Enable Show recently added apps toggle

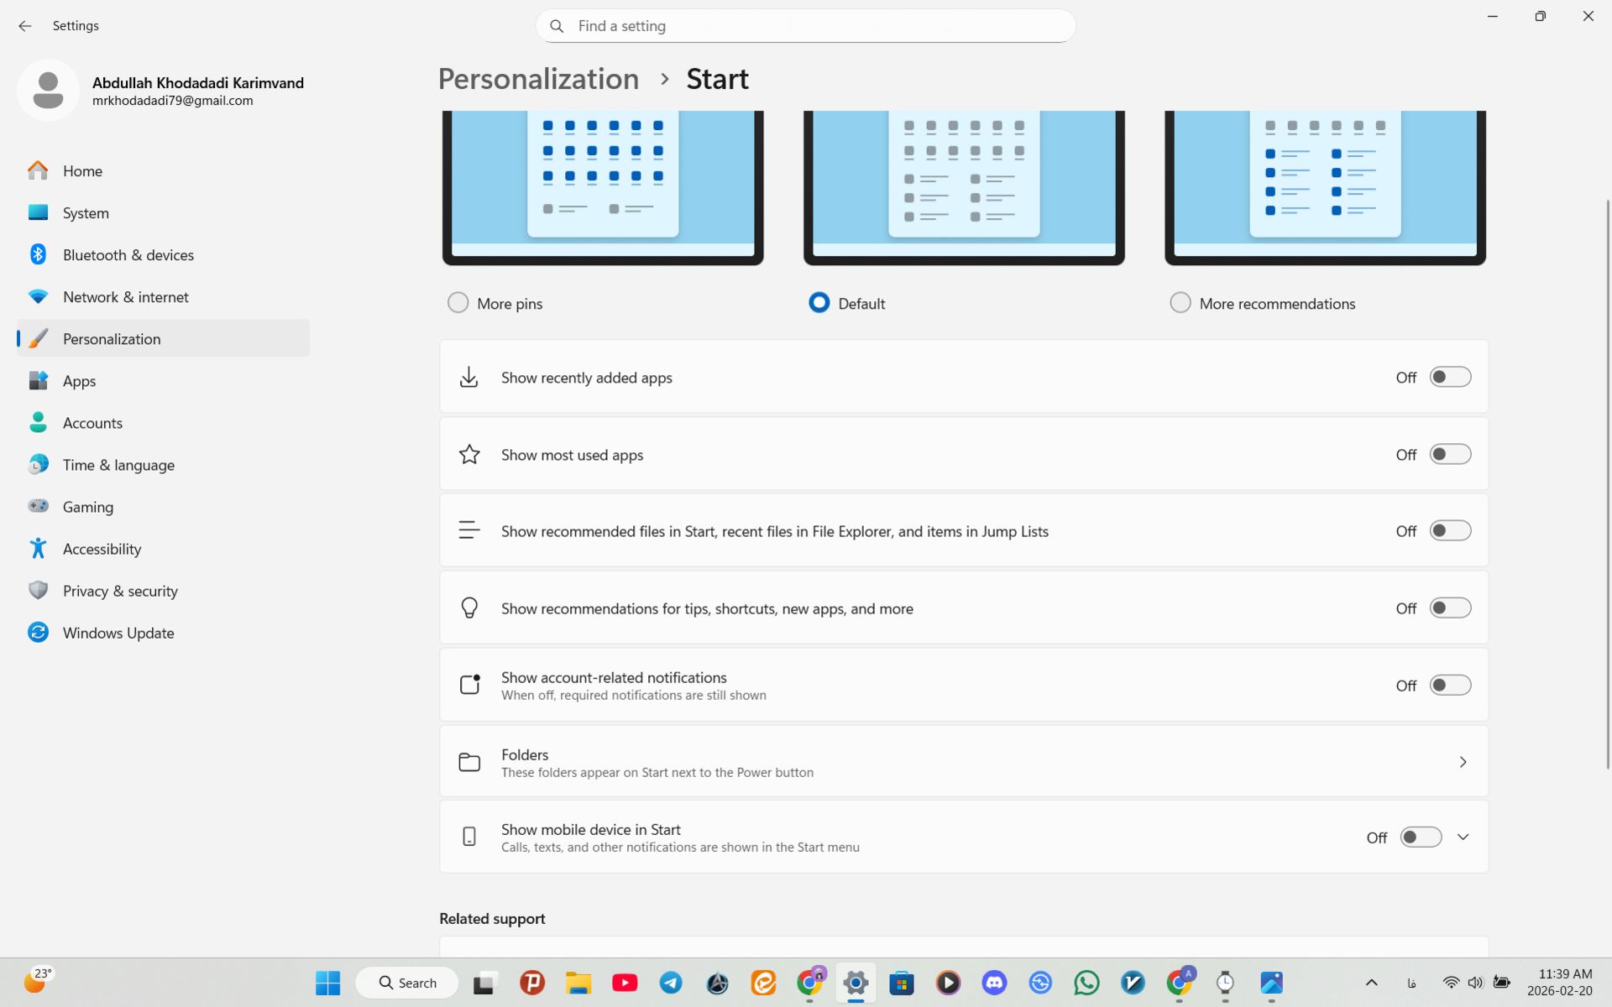(1450, 378)
